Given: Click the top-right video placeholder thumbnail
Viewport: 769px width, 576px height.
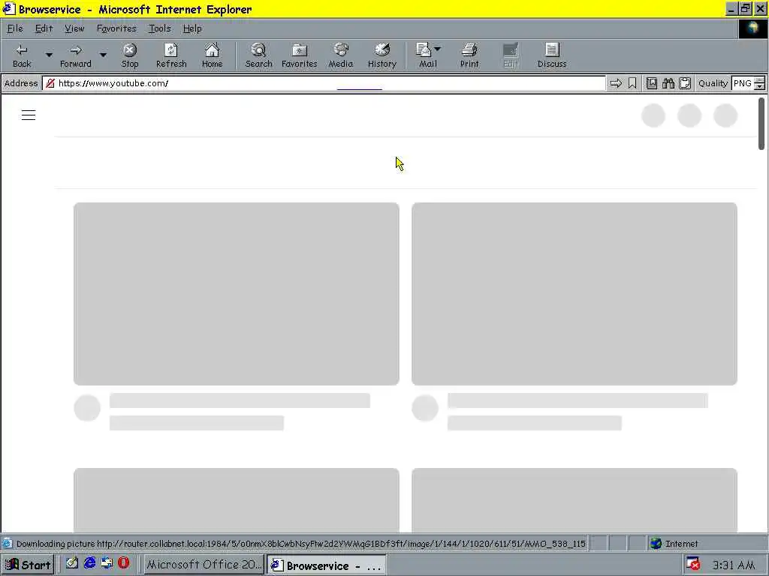Looking at the screenshot, I should click(574, 294).
